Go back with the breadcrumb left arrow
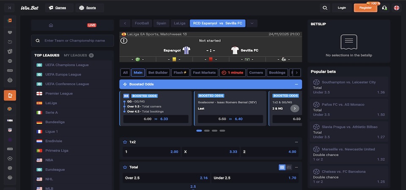Image resolution: width=406 pixels, height=190 pixels. 125,23
